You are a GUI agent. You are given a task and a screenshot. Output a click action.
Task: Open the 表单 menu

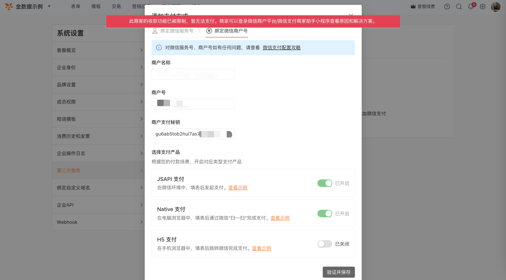pyautogui.click(x=76, y=6)
